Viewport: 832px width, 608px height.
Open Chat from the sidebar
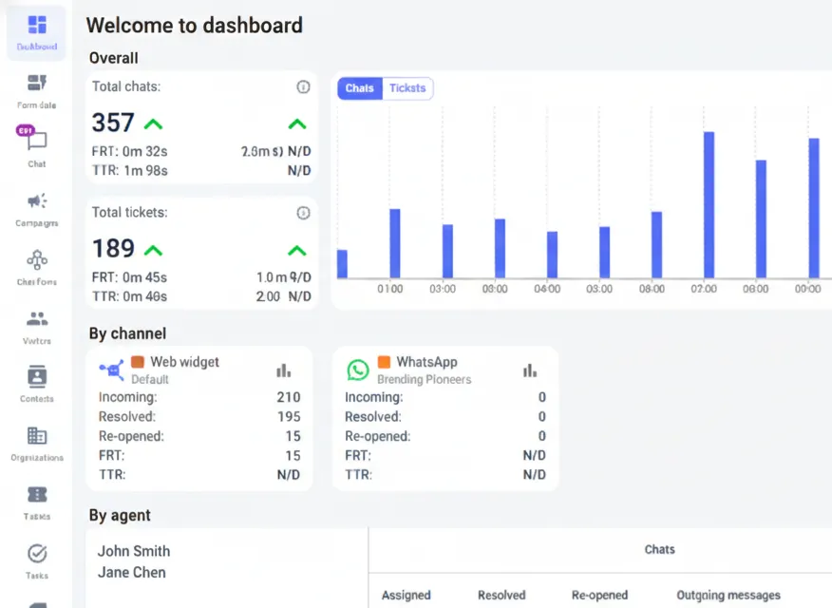[36, 149]
